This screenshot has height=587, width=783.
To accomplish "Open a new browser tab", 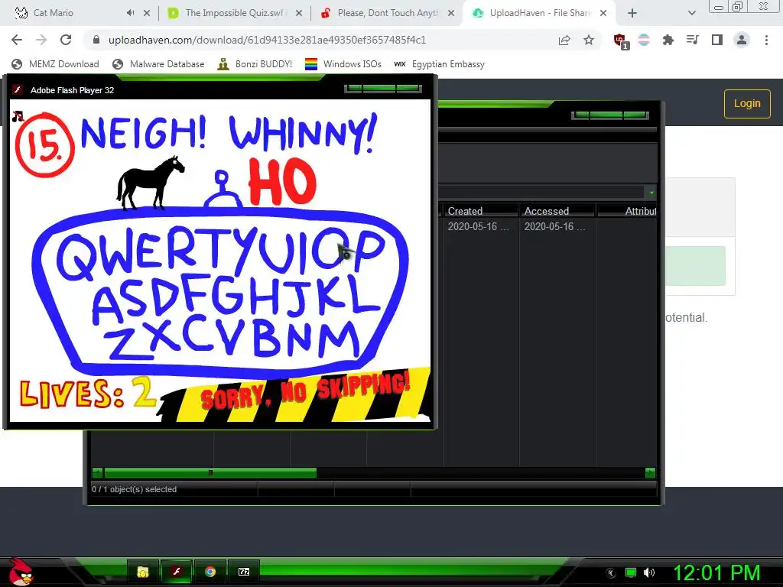I will click(x=632, y=14).
